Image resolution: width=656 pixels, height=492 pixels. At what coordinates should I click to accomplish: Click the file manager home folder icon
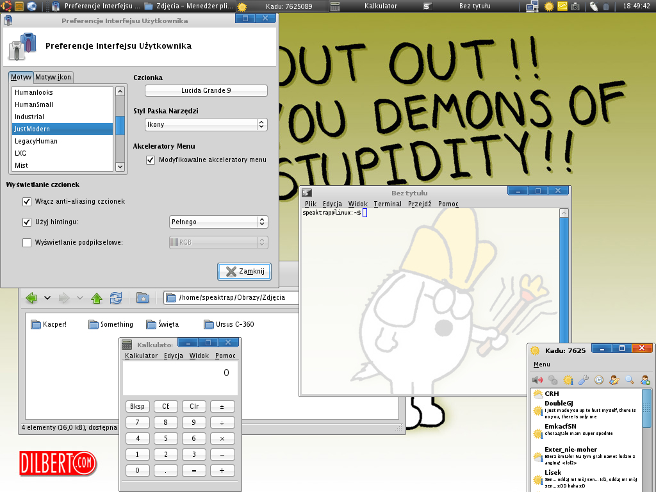coord(143,298)
